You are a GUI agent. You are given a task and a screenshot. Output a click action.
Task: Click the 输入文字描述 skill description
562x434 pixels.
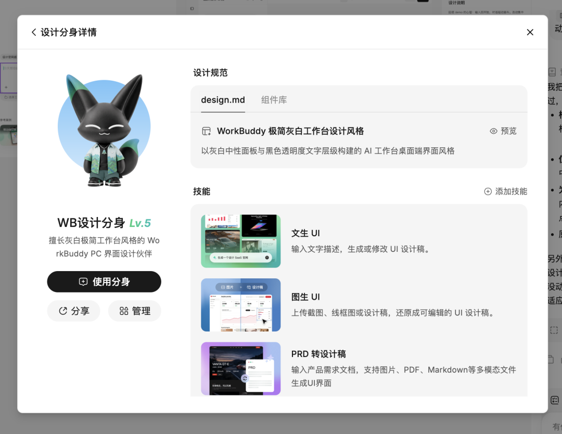click(361, 249)
